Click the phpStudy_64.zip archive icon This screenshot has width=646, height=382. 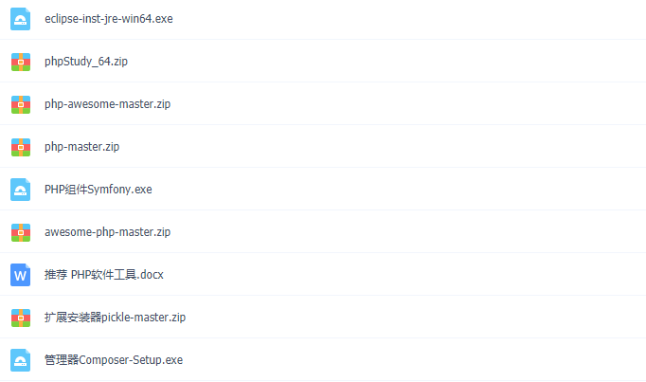21,62
